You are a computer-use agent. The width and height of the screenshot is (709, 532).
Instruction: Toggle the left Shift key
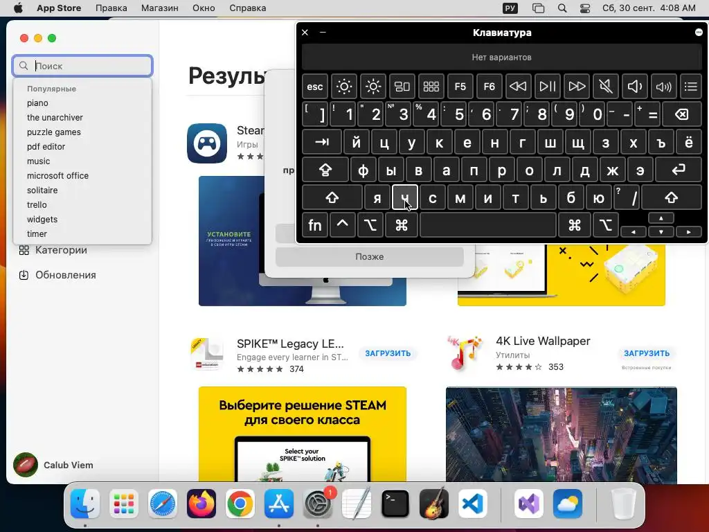pos(332,197)
